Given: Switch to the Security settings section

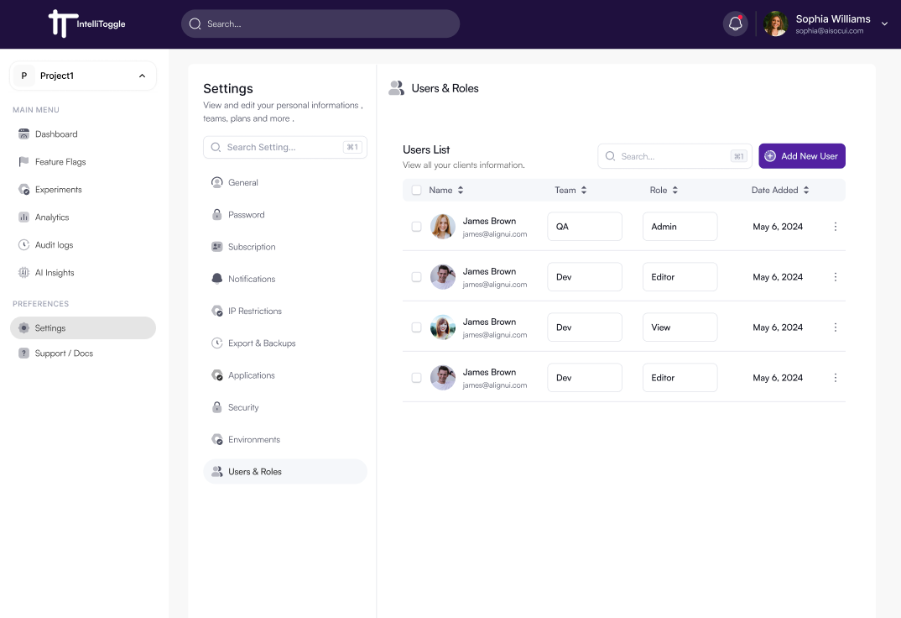Looking at the screenshot, I should 242,407.
